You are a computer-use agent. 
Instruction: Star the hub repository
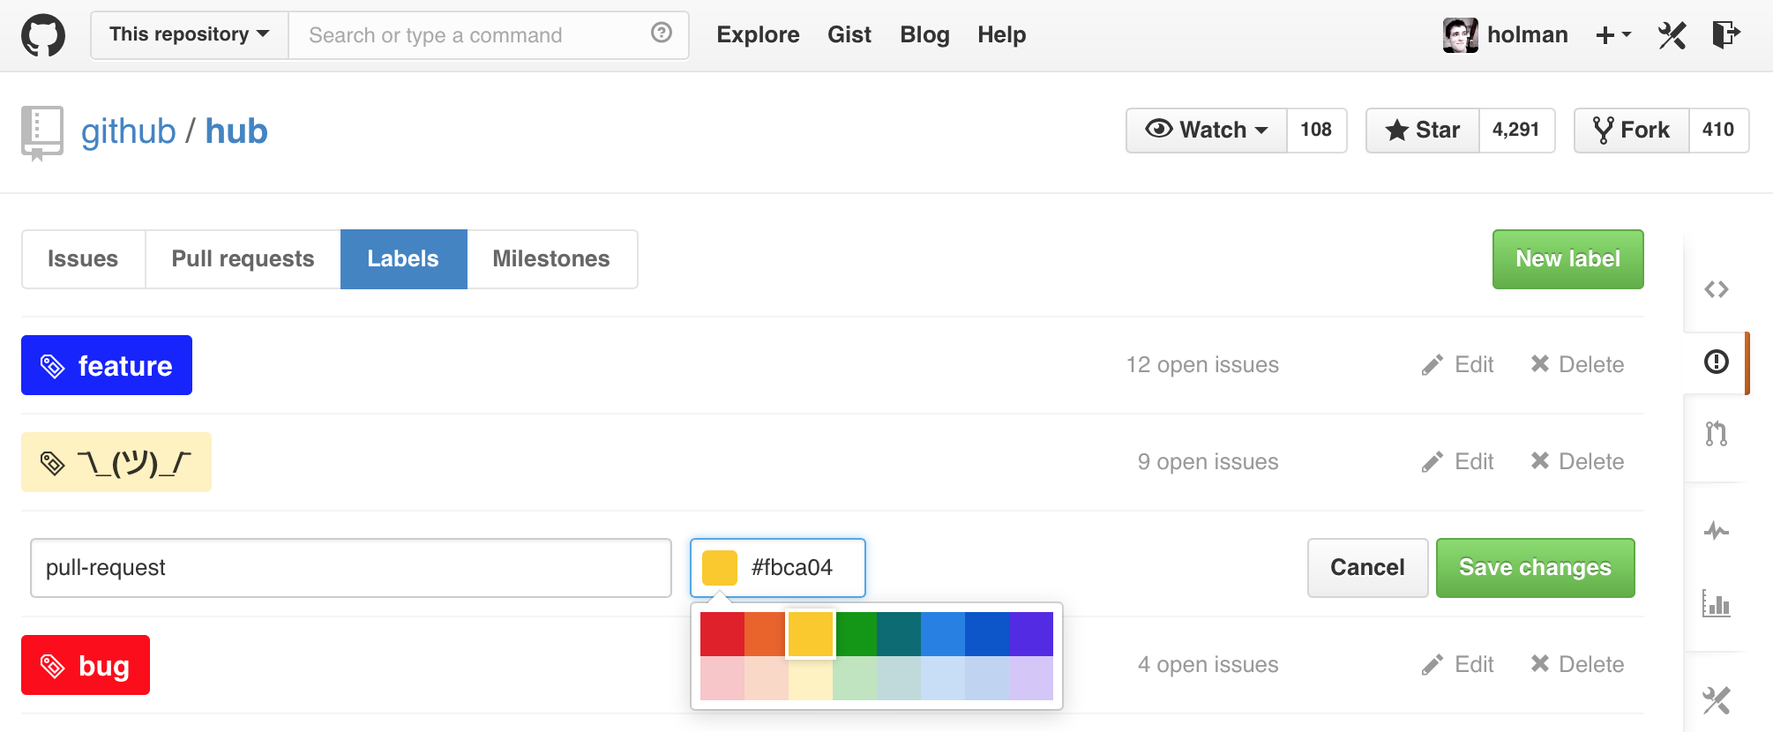tap(1423, 131)
